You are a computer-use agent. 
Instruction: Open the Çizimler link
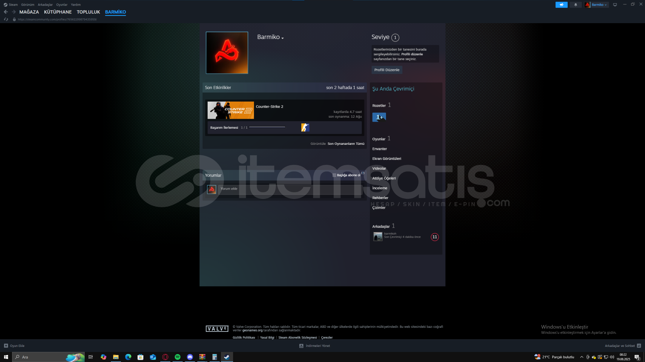tap(379, 208)
